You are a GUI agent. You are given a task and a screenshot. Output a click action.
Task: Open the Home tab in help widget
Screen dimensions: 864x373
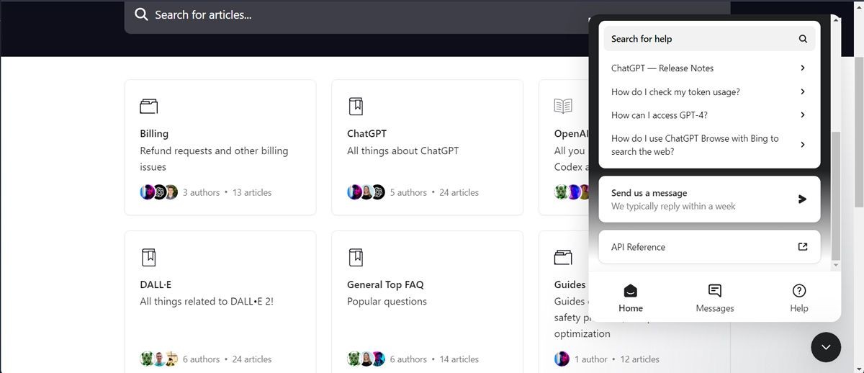pyautogui.click(x=631, y=298)
